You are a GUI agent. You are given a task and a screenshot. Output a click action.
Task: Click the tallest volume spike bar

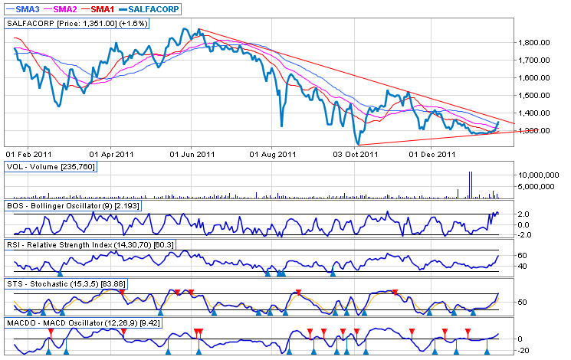pos(470,185)
